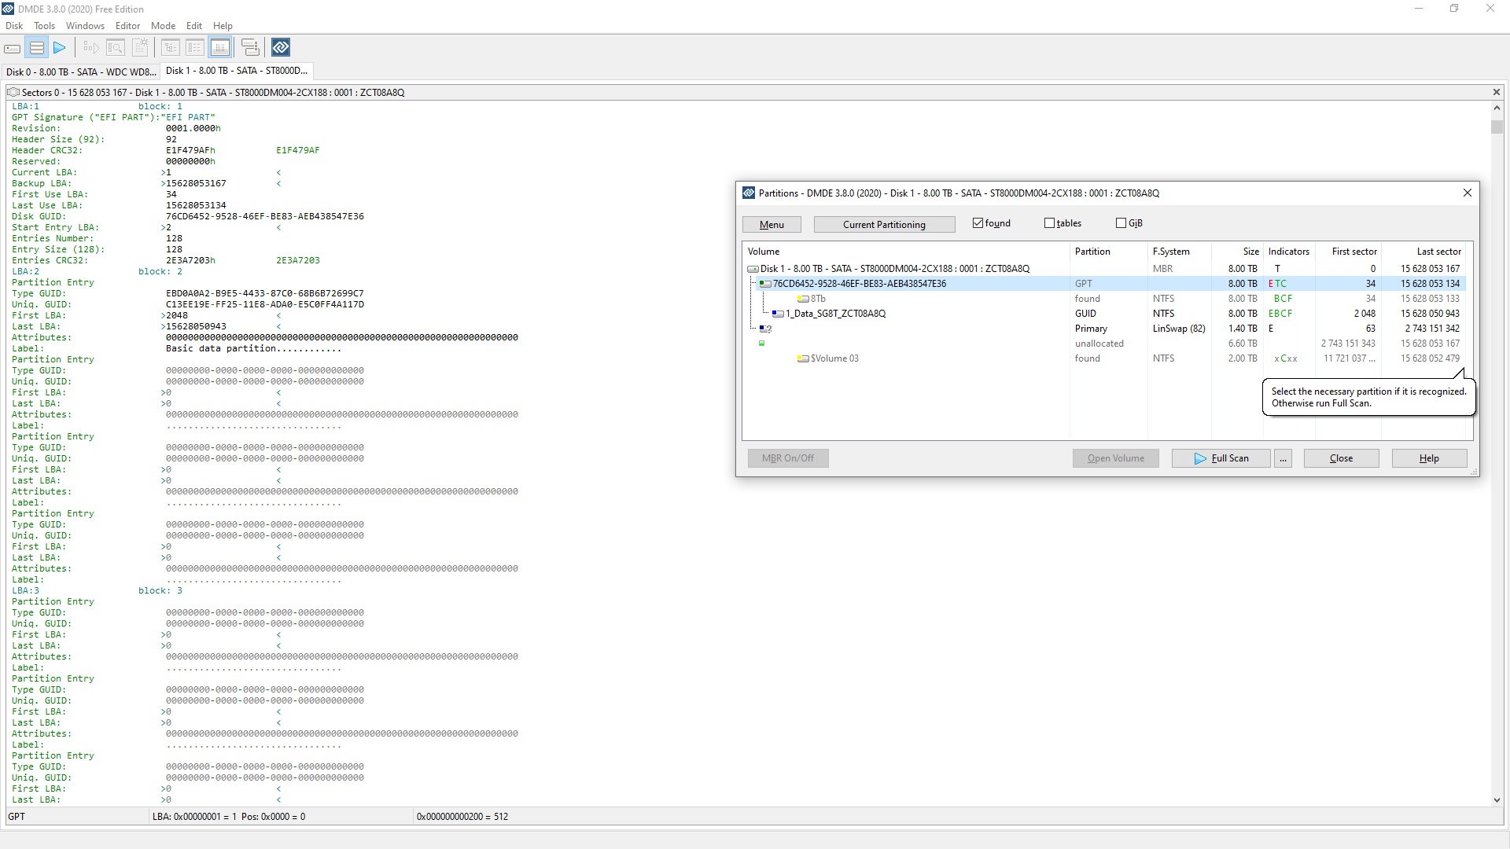Click the Select Drive toolbar icon
Viewport: 1510px width, 849px height.
(13, 48)
